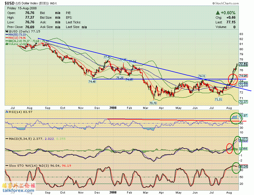Click the 70.70 bottom price label
Screen dimensions: 254x195
[x=153, y=103]
